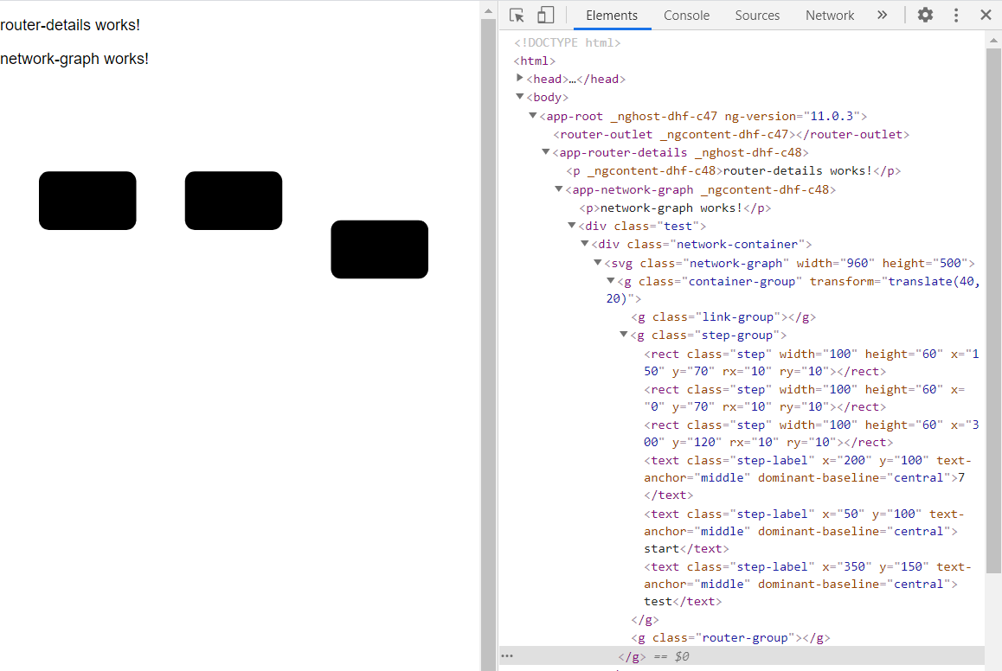Click the middle black rectangle on page

click(234, 201)
